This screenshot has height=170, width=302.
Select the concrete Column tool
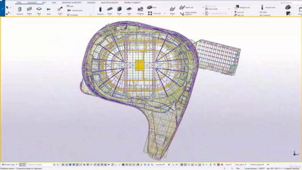(x=100, y=10)
